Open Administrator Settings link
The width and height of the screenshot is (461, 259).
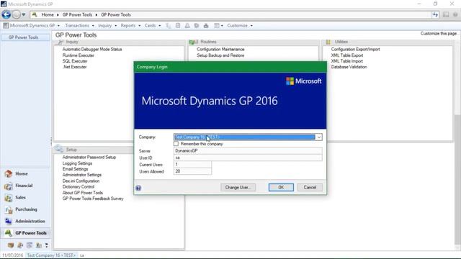(82, 175)
